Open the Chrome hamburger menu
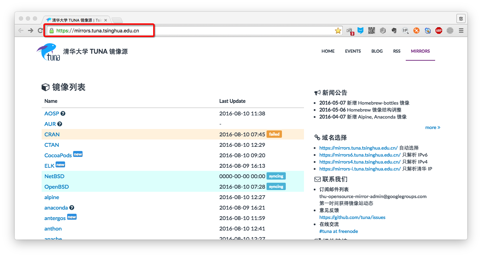 coord(461,31)
